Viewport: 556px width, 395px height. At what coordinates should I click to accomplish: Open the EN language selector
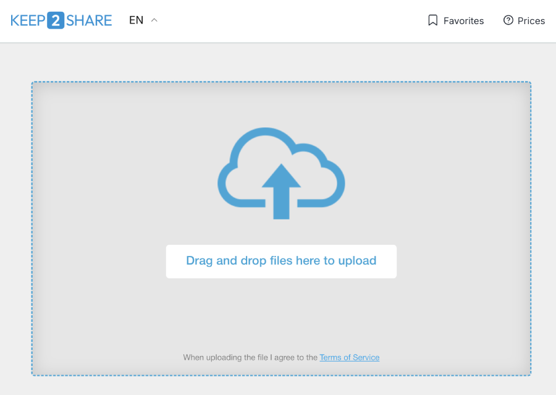(x=137, y=20)
